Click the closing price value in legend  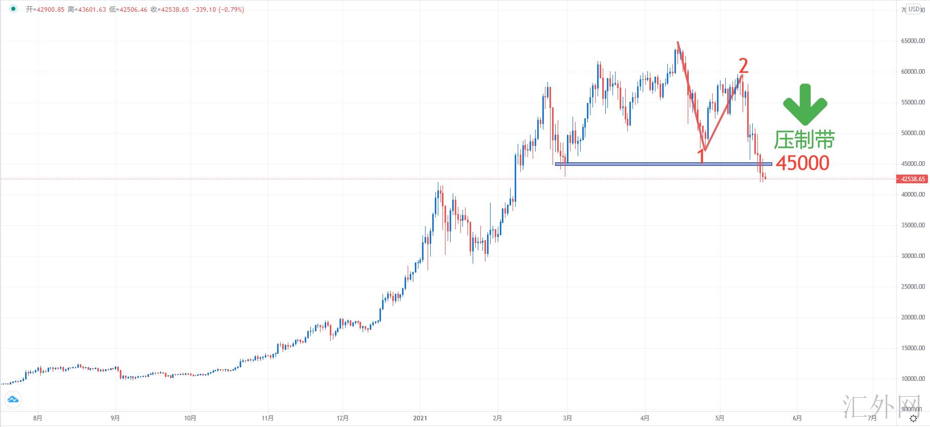tap(175, 10)
